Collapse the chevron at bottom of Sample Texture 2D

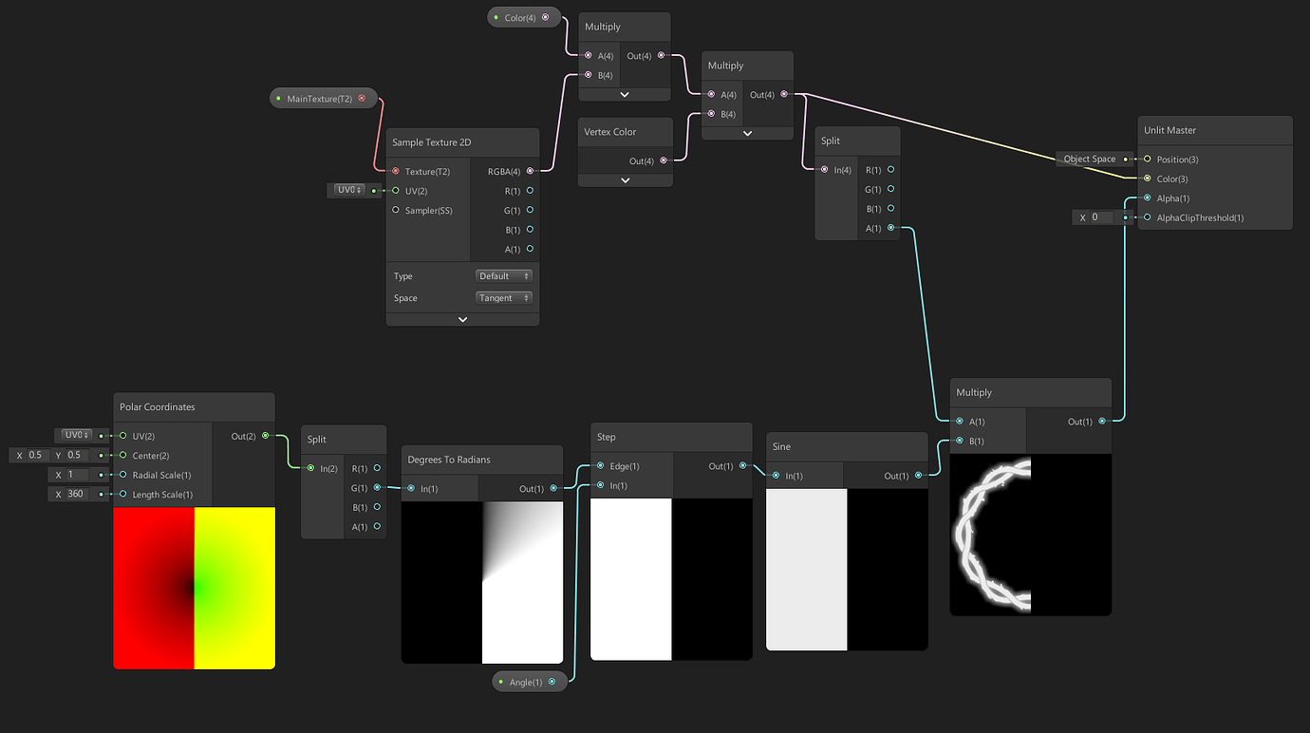point(462,320)
